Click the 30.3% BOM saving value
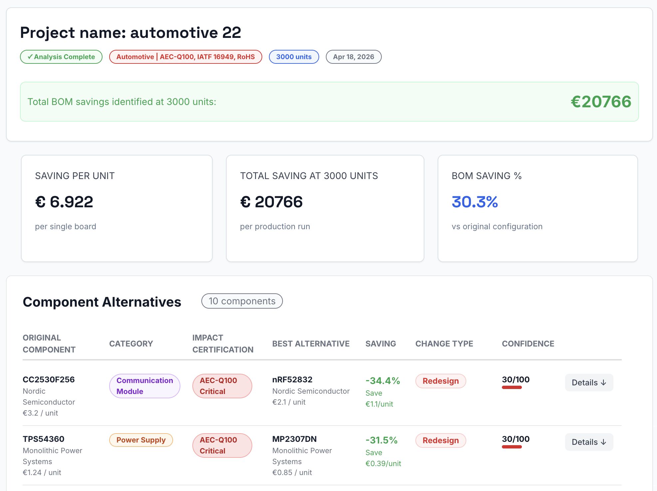The image size is (657, 491). (475, 202)
